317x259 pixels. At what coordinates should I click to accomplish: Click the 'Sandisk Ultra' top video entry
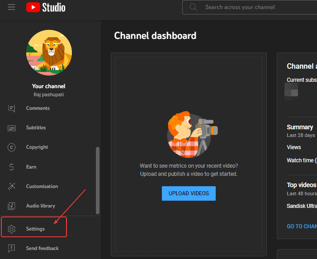(x=302, y=206)
